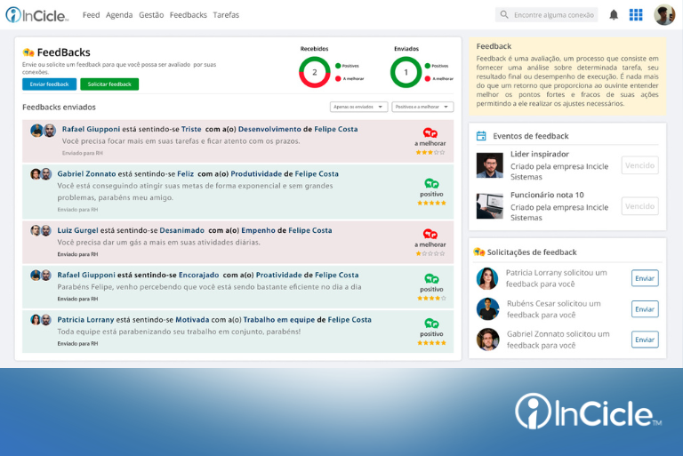Click the positivo icon on Feliz feedback
The image size is (683, 456).
pos(431,183)
